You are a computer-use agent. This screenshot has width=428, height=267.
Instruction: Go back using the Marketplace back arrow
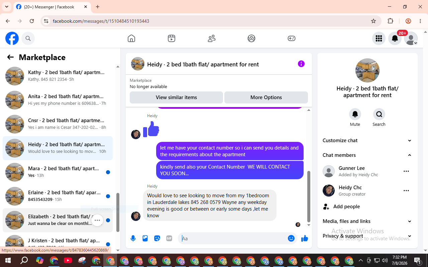tap(10, 57)
